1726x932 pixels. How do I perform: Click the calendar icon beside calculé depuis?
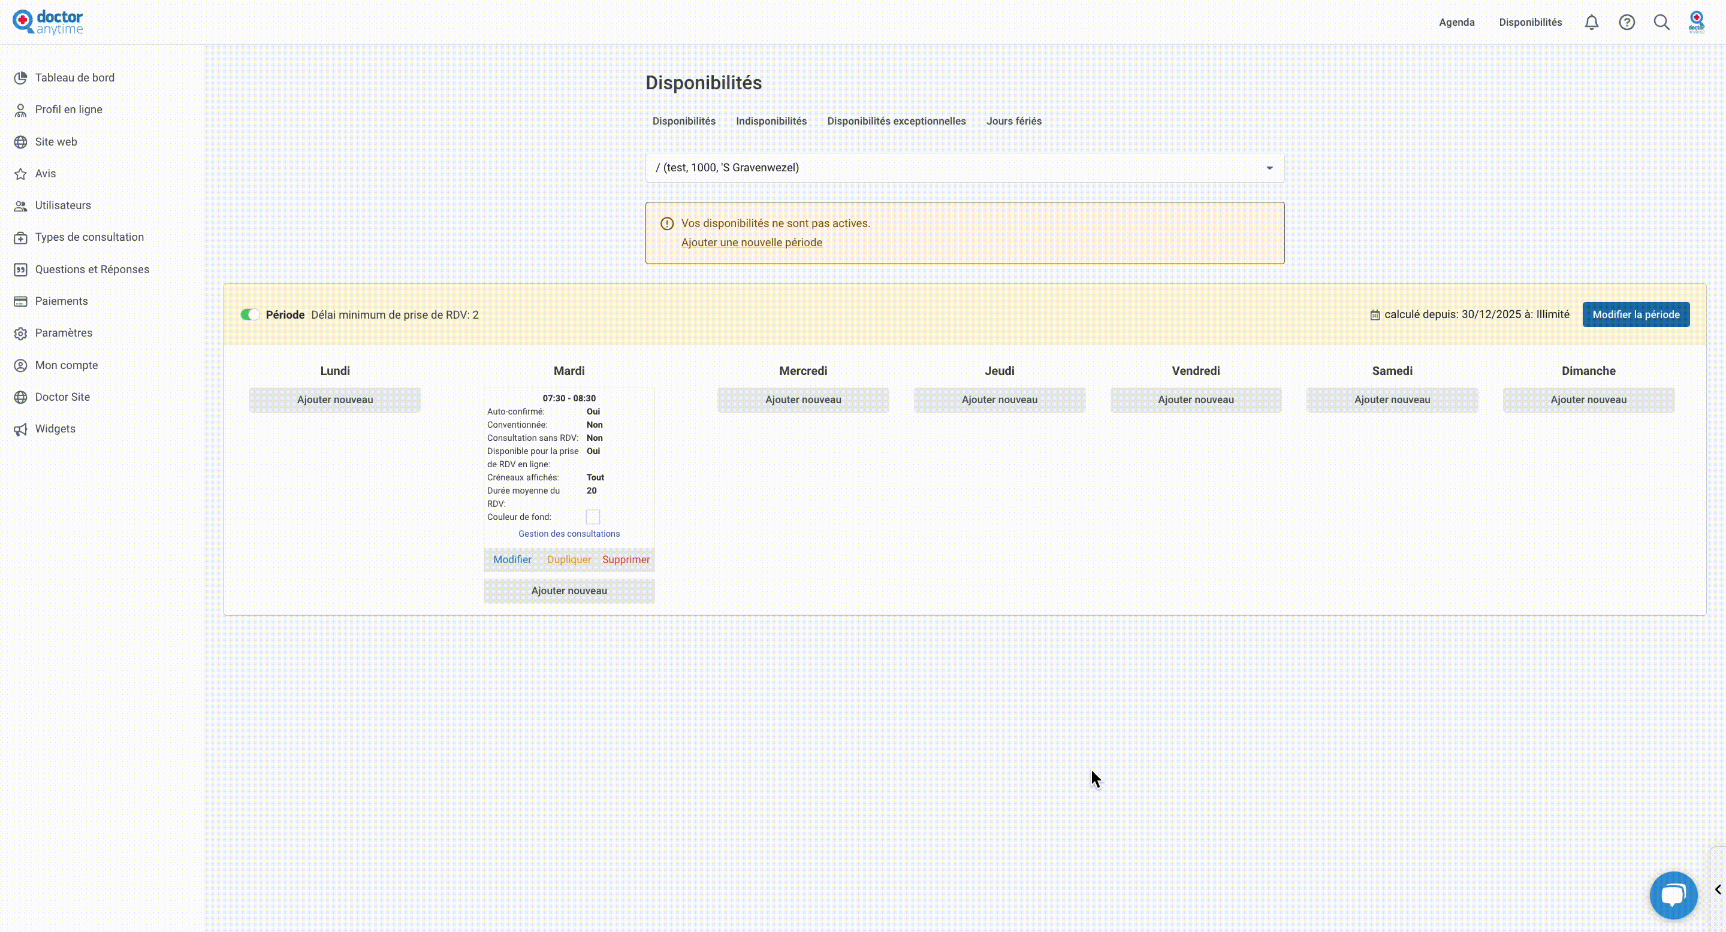(1375, 314)
